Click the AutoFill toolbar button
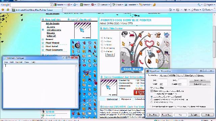 [144, 5]
